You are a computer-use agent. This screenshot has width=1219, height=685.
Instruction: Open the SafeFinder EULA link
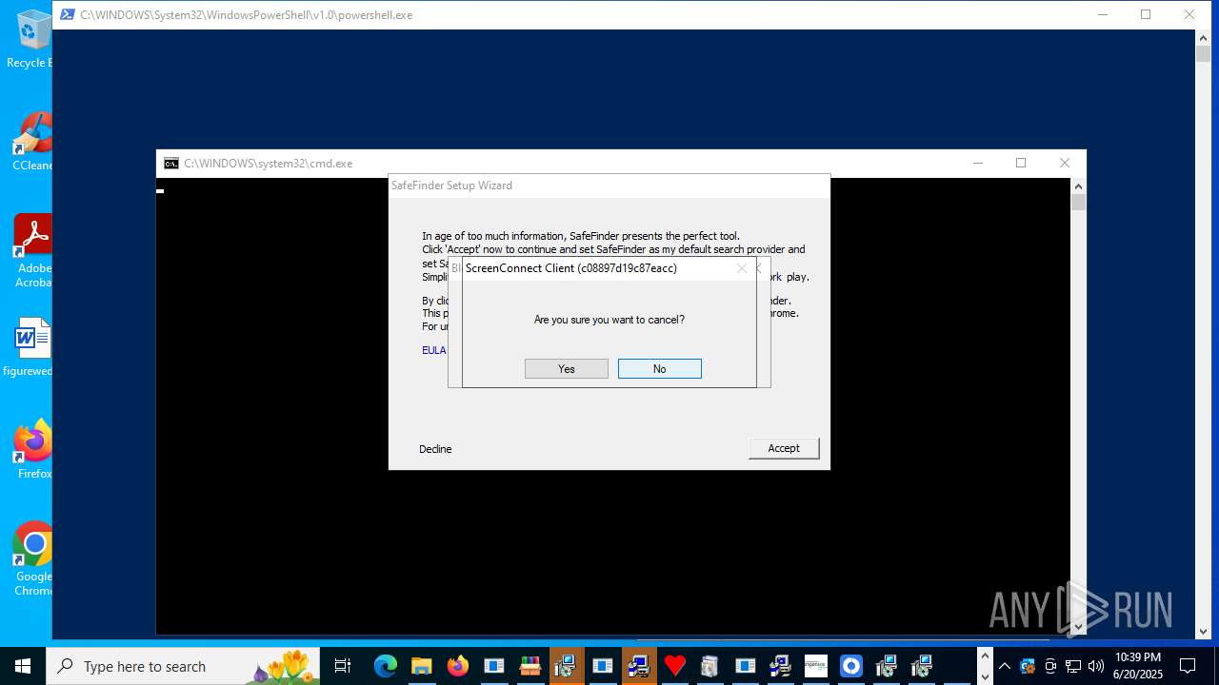tap(433, 350)
